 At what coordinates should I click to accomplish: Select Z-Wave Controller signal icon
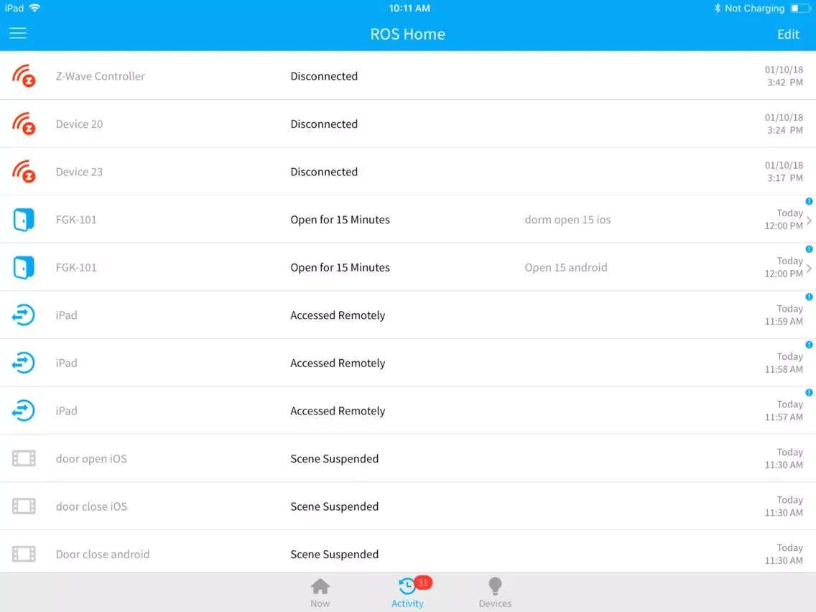(24, 76)
